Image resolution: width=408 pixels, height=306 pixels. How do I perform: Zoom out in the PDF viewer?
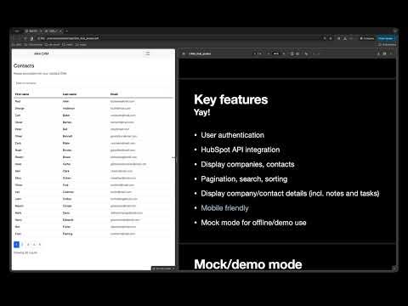click(x=269, y=54)
